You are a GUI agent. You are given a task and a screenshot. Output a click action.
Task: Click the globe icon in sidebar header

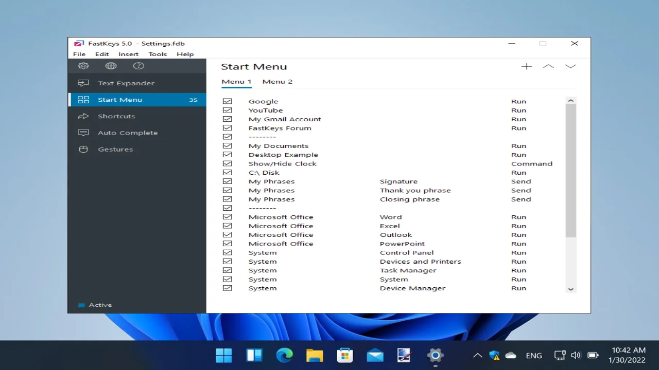pos(111,66)
